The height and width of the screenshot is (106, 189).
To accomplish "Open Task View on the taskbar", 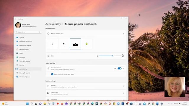I will (36, 104).
